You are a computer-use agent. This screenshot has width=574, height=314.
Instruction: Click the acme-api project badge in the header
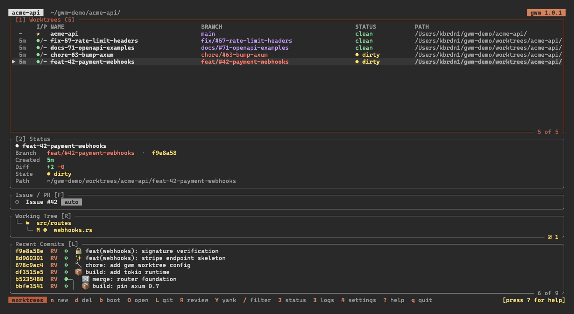point(26,13)
